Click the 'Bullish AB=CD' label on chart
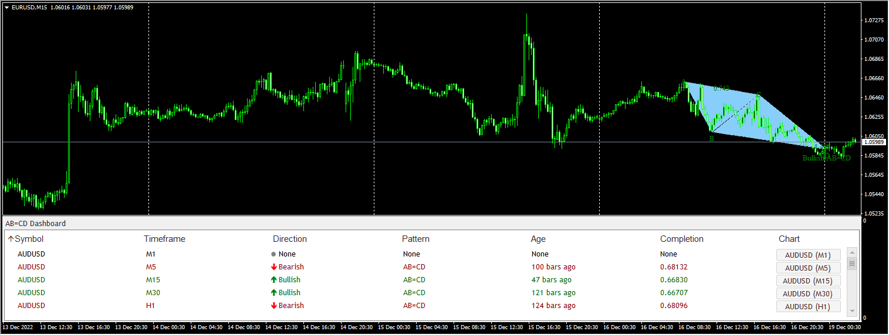The height and width of the screenshot is (335, 889). [826, 158]
